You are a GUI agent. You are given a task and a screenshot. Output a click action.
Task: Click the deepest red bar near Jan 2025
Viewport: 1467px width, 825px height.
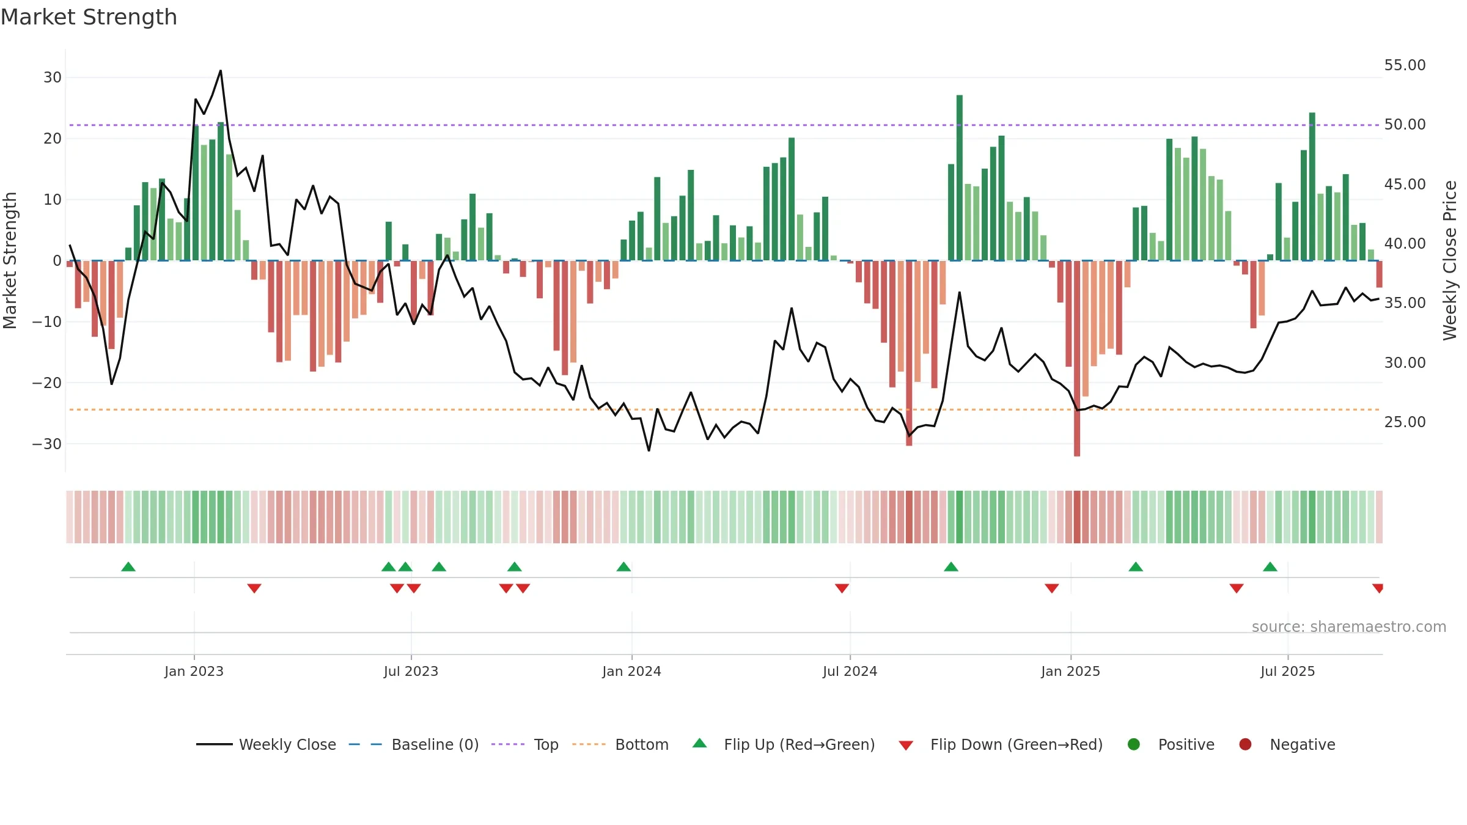tap(1077, 358)
